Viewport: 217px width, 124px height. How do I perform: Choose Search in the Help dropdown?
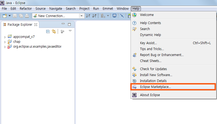point(173,29)
